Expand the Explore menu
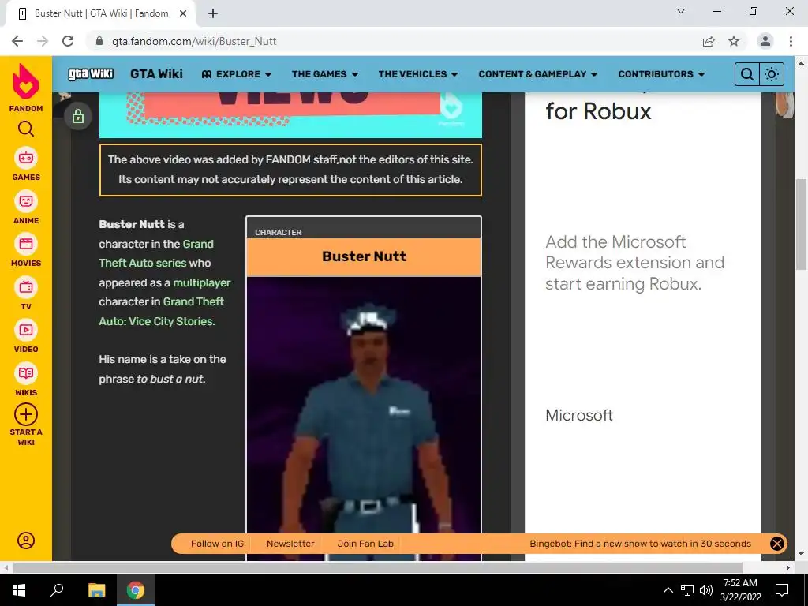 tap(237, 74)
